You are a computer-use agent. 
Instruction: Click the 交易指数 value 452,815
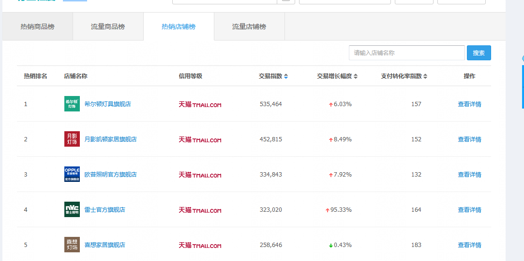[270, 139]
